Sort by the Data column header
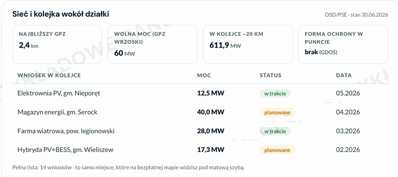Image resolution: width=398 pixels, height=177 pixels. click(x=344, y=75)
